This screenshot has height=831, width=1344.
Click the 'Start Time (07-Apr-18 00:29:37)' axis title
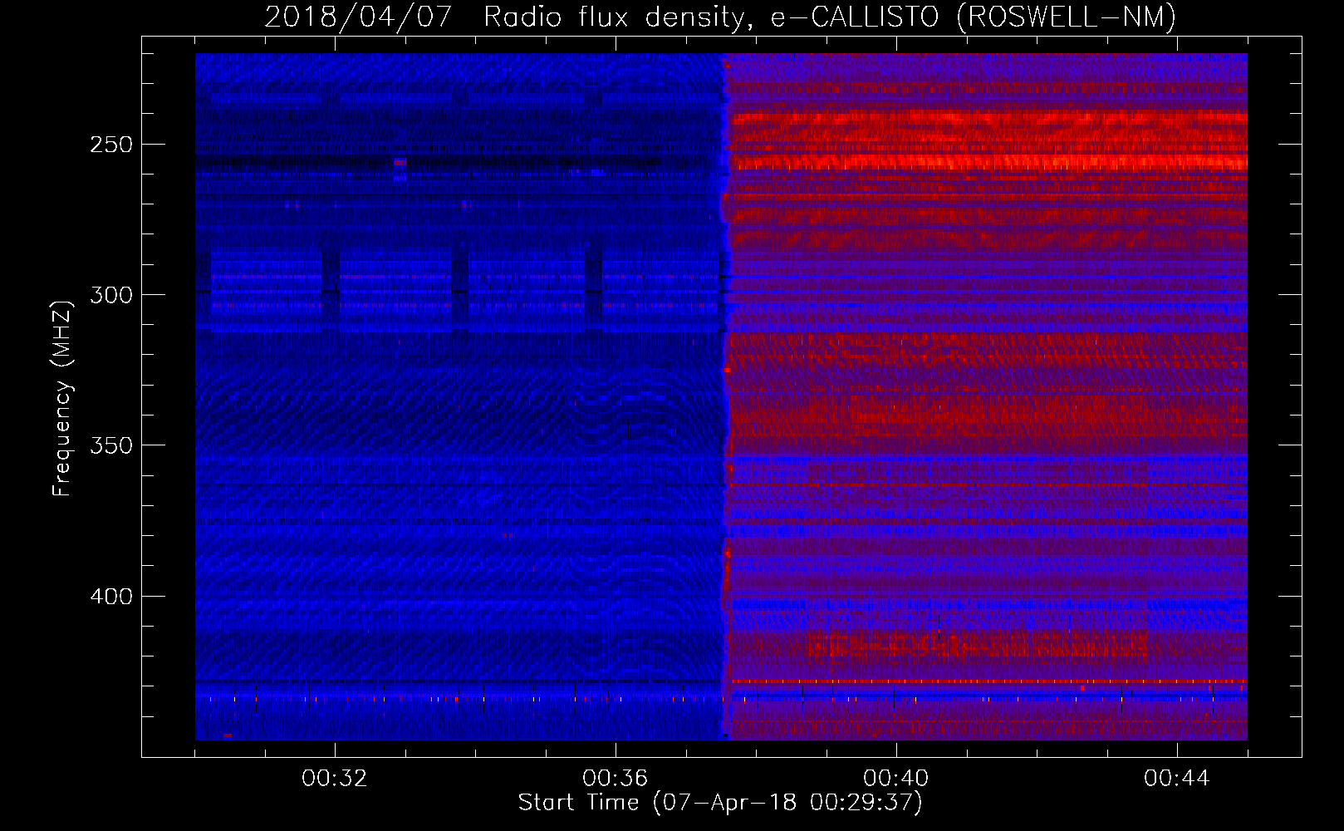click(720, 803)
